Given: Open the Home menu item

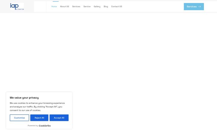Looking at the screenshot, I should coord(54,7).
